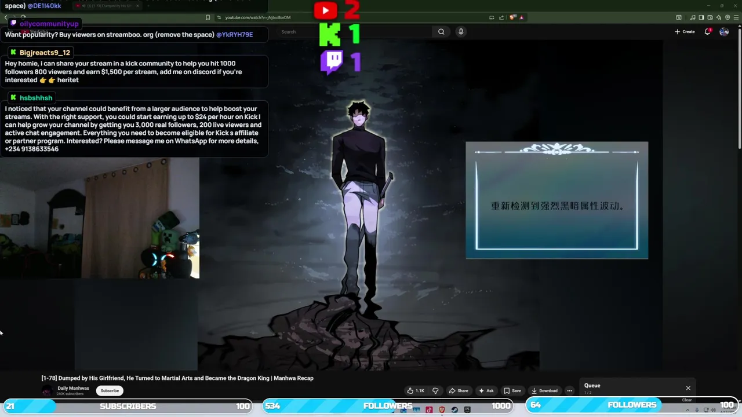Click the Create button
The width and height of the screenshot is (742, 417).
(685, 32)
